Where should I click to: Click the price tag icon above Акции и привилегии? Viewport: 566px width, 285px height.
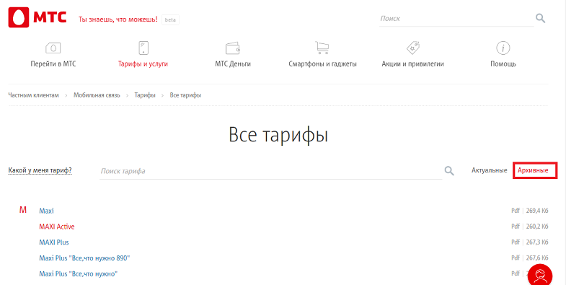(412, 48)
